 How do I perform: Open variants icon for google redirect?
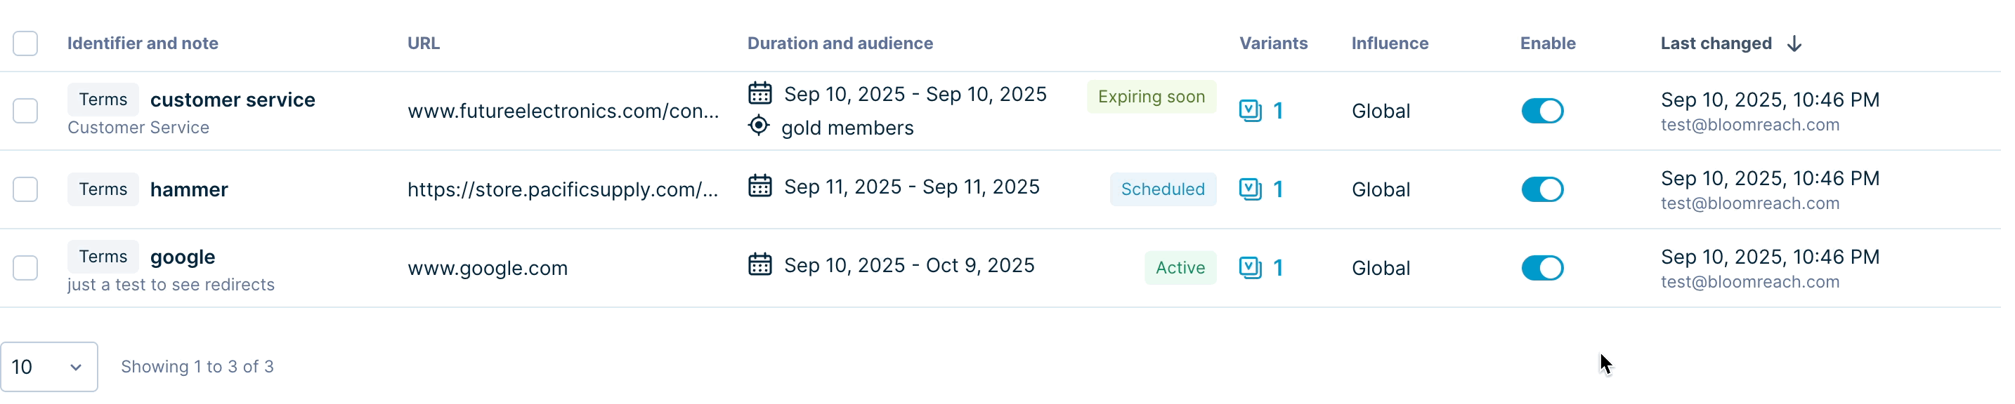point(1250,268)
